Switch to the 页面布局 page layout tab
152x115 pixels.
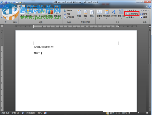(31, 7)
